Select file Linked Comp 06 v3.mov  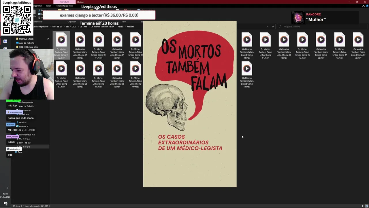point(302,45)
